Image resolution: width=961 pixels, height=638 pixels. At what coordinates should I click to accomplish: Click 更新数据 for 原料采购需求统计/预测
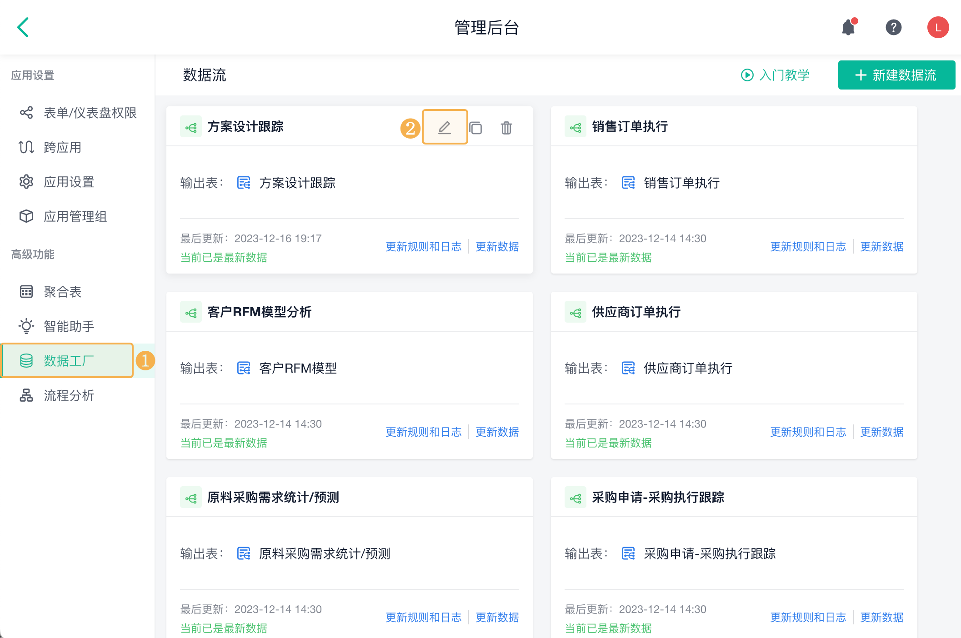tap(497, 618)
